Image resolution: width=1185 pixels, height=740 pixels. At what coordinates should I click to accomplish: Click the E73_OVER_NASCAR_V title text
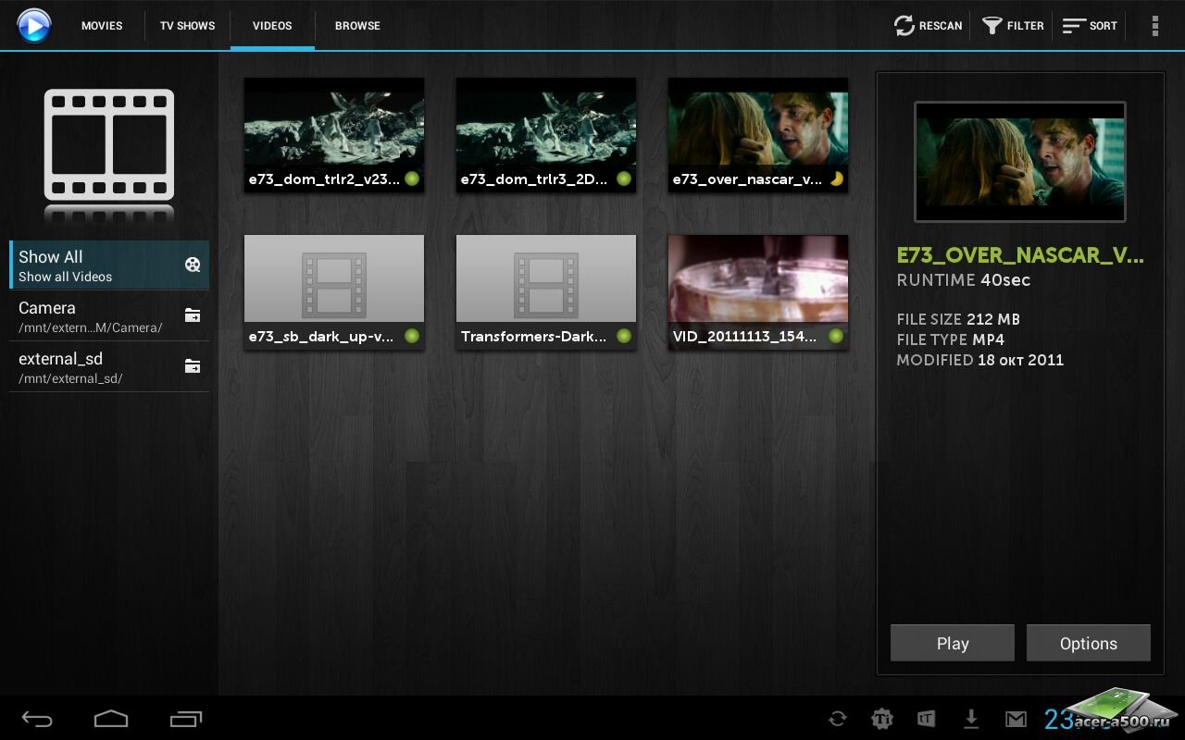click(x=1020, y=256)
